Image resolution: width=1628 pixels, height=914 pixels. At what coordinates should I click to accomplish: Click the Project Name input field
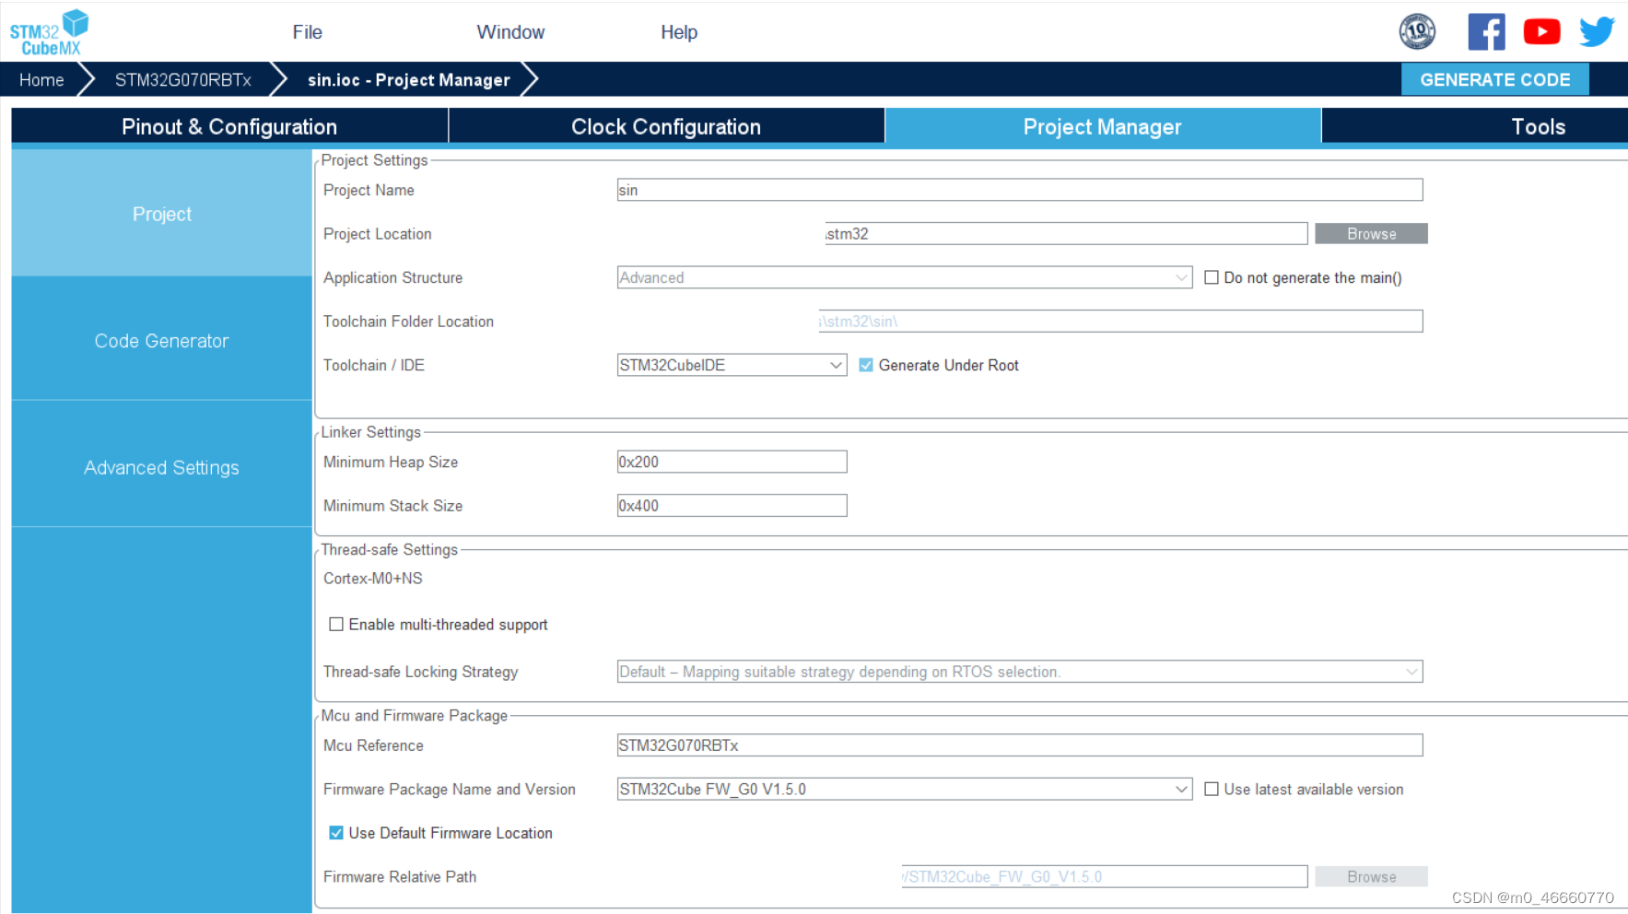pyautogui.click(x=1020, y=190)
